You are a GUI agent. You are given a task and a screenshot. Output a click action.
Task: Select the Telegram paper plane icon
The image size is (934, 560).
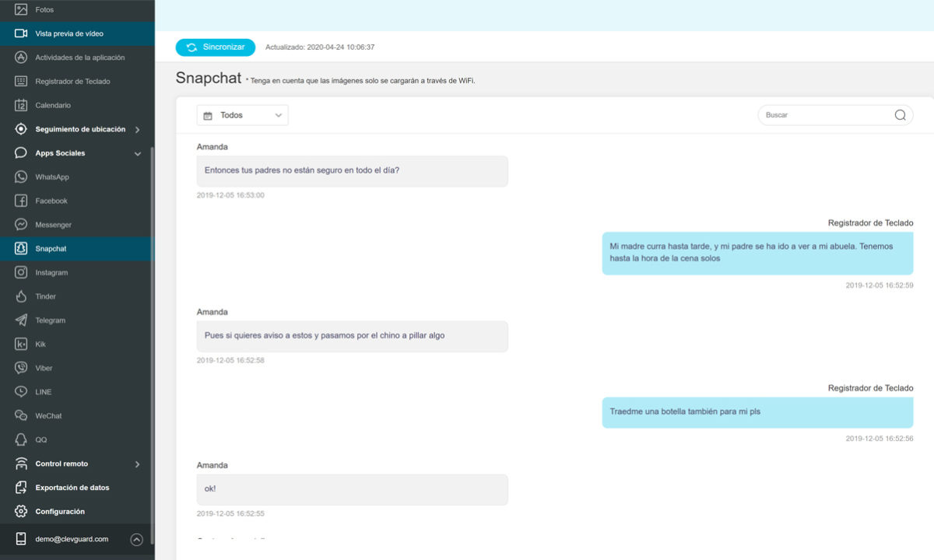[x=21, y=320]
